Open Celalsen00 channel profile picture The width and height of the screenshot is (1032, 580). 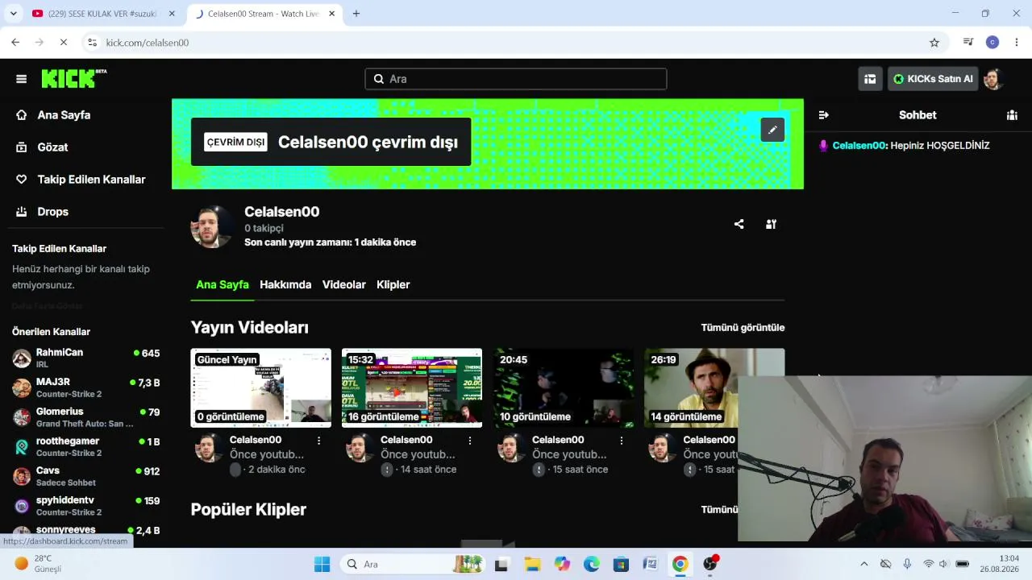point(212,226)
